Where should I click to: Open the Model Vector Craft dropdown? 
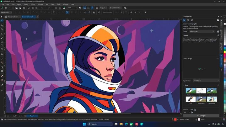(202, 31)
